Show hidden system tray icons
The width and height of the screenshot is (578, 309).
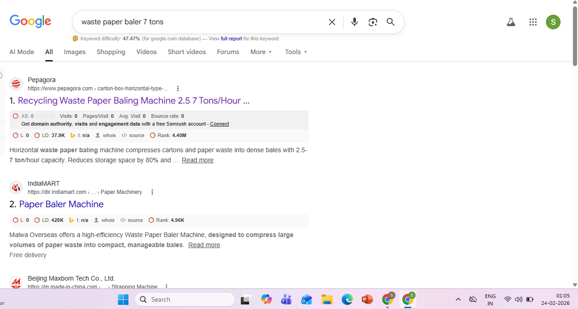[458, 299]
